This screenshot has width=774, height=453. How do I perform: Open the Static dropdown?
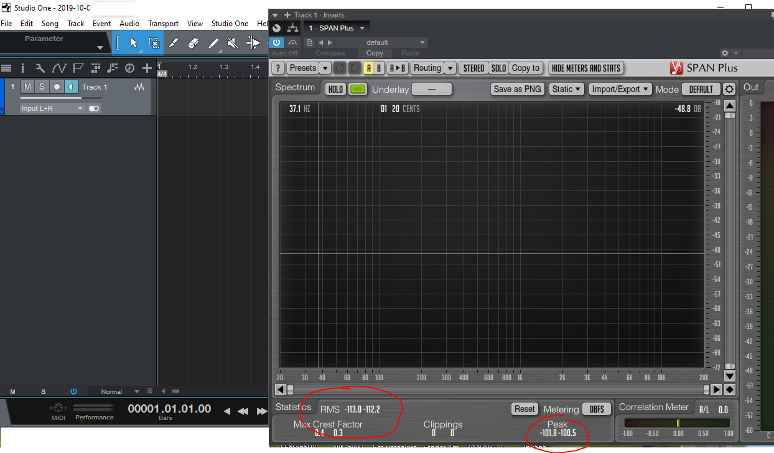point(567,89)
